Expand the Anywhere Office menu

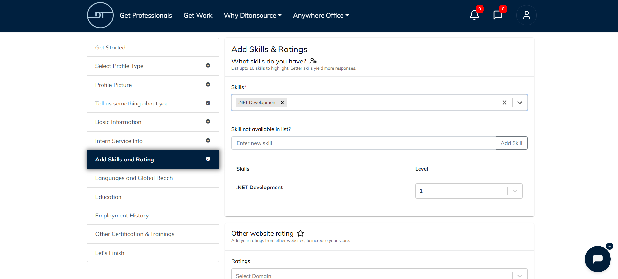coord(321,15)
